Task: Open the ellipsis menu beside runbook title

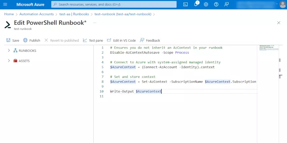Action: click(x=95, y=23)
